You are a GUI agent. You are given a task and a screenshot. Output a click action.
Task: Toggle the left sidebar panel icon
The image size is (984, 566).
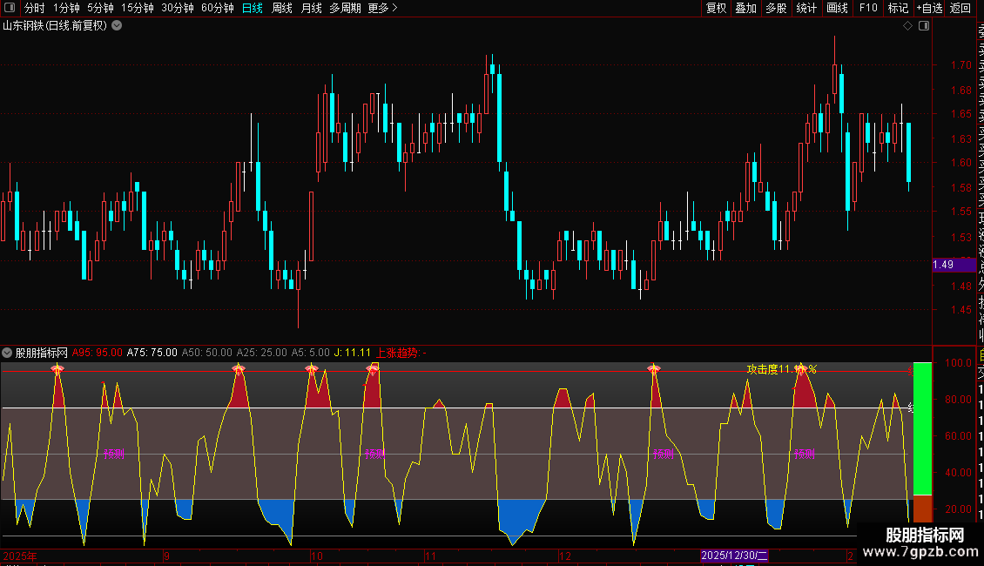tap(10, 8)
